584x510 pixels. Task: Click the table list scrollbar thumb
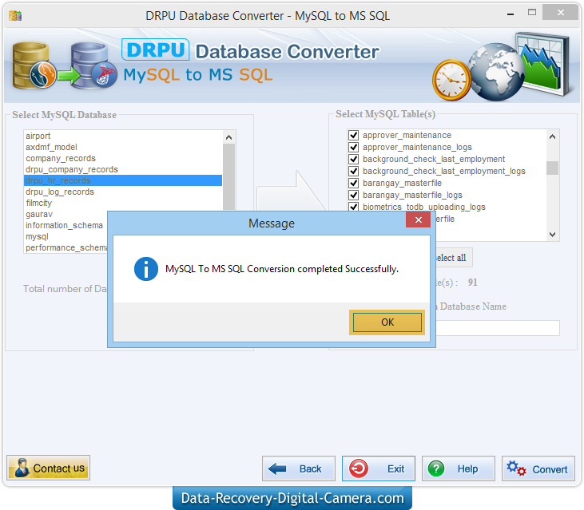coord(553,168)
